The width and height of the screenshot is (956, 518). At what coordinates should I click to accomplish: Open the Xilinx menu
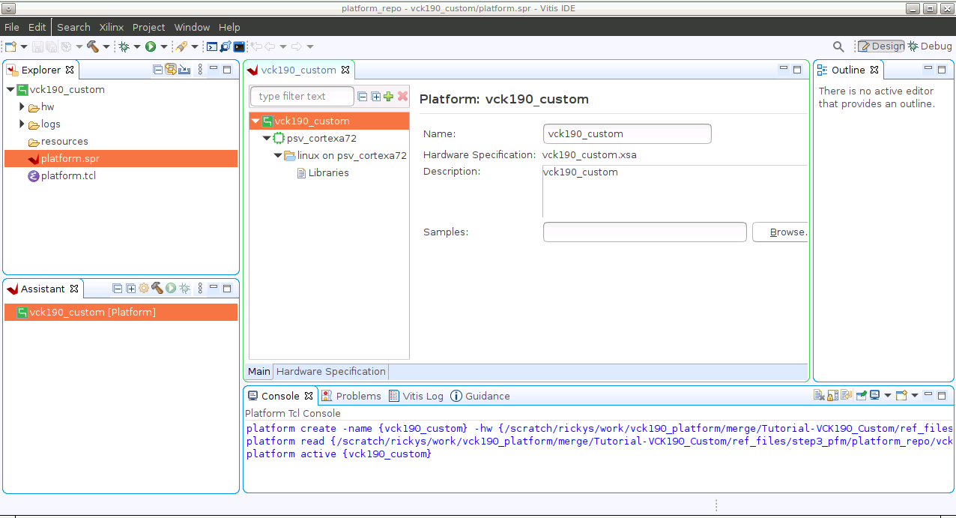pyautogui.click(x=111, y=27)
